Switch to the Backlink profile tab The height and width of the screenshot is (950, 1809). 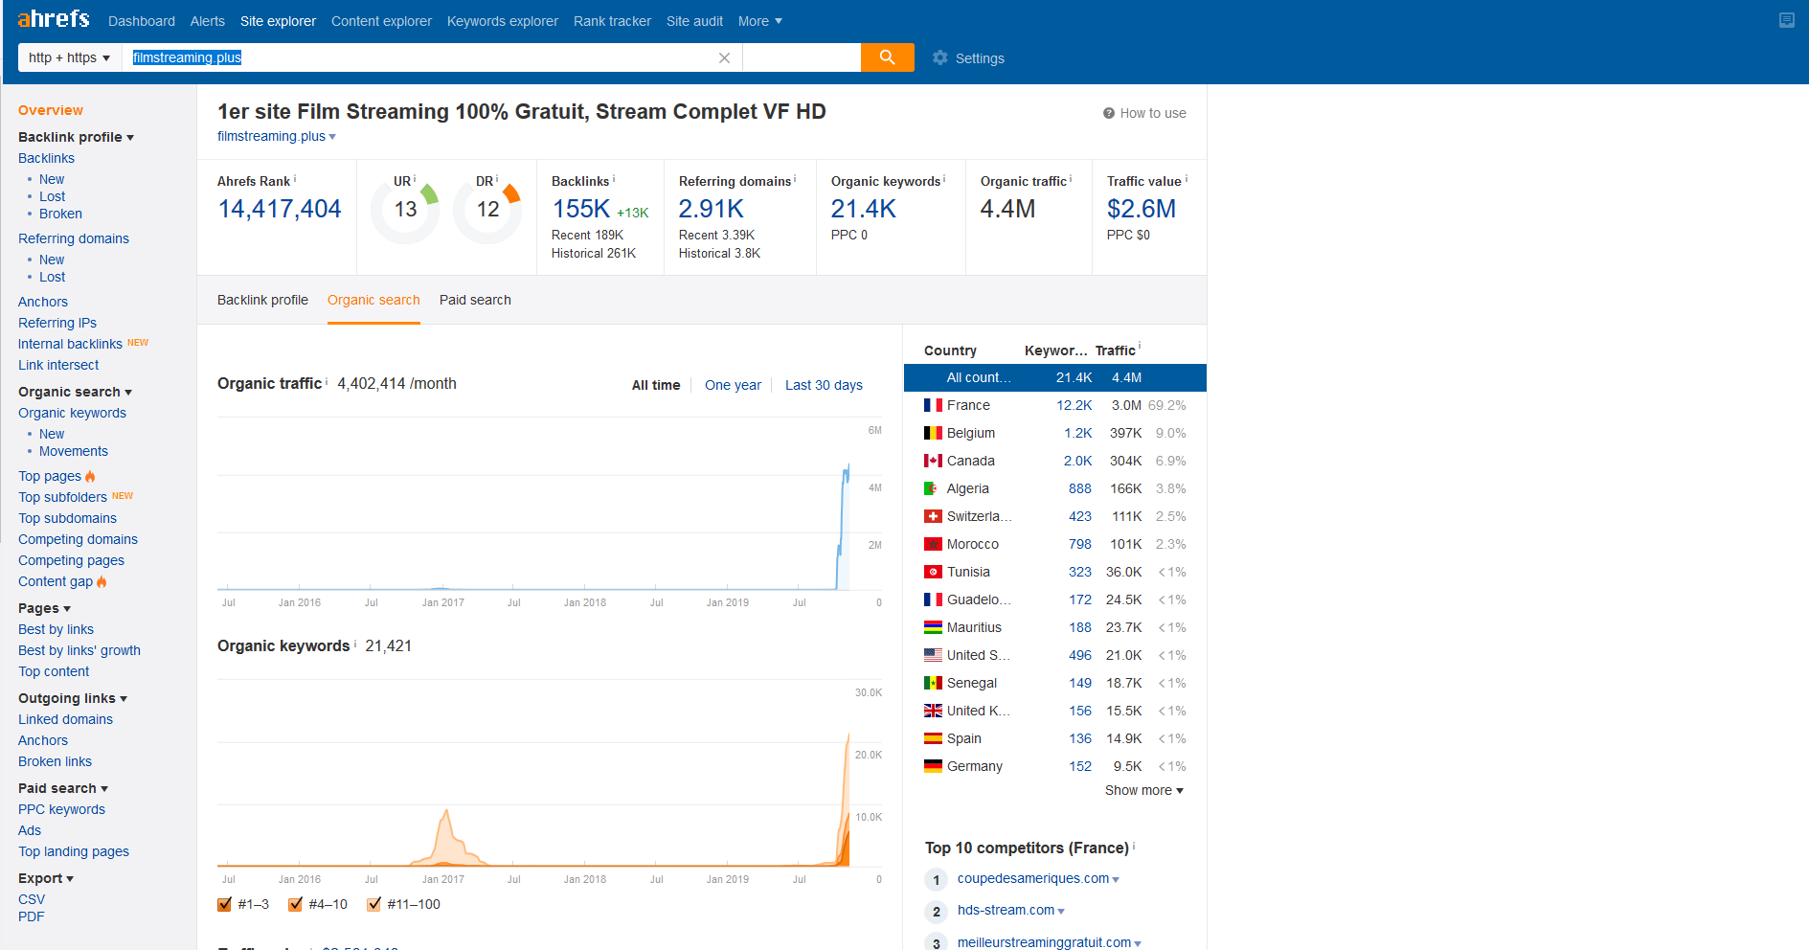[x=262, y=300]
